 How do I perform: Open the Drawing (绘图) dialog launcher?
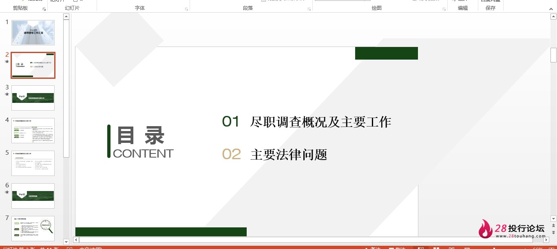coord(444,9)
